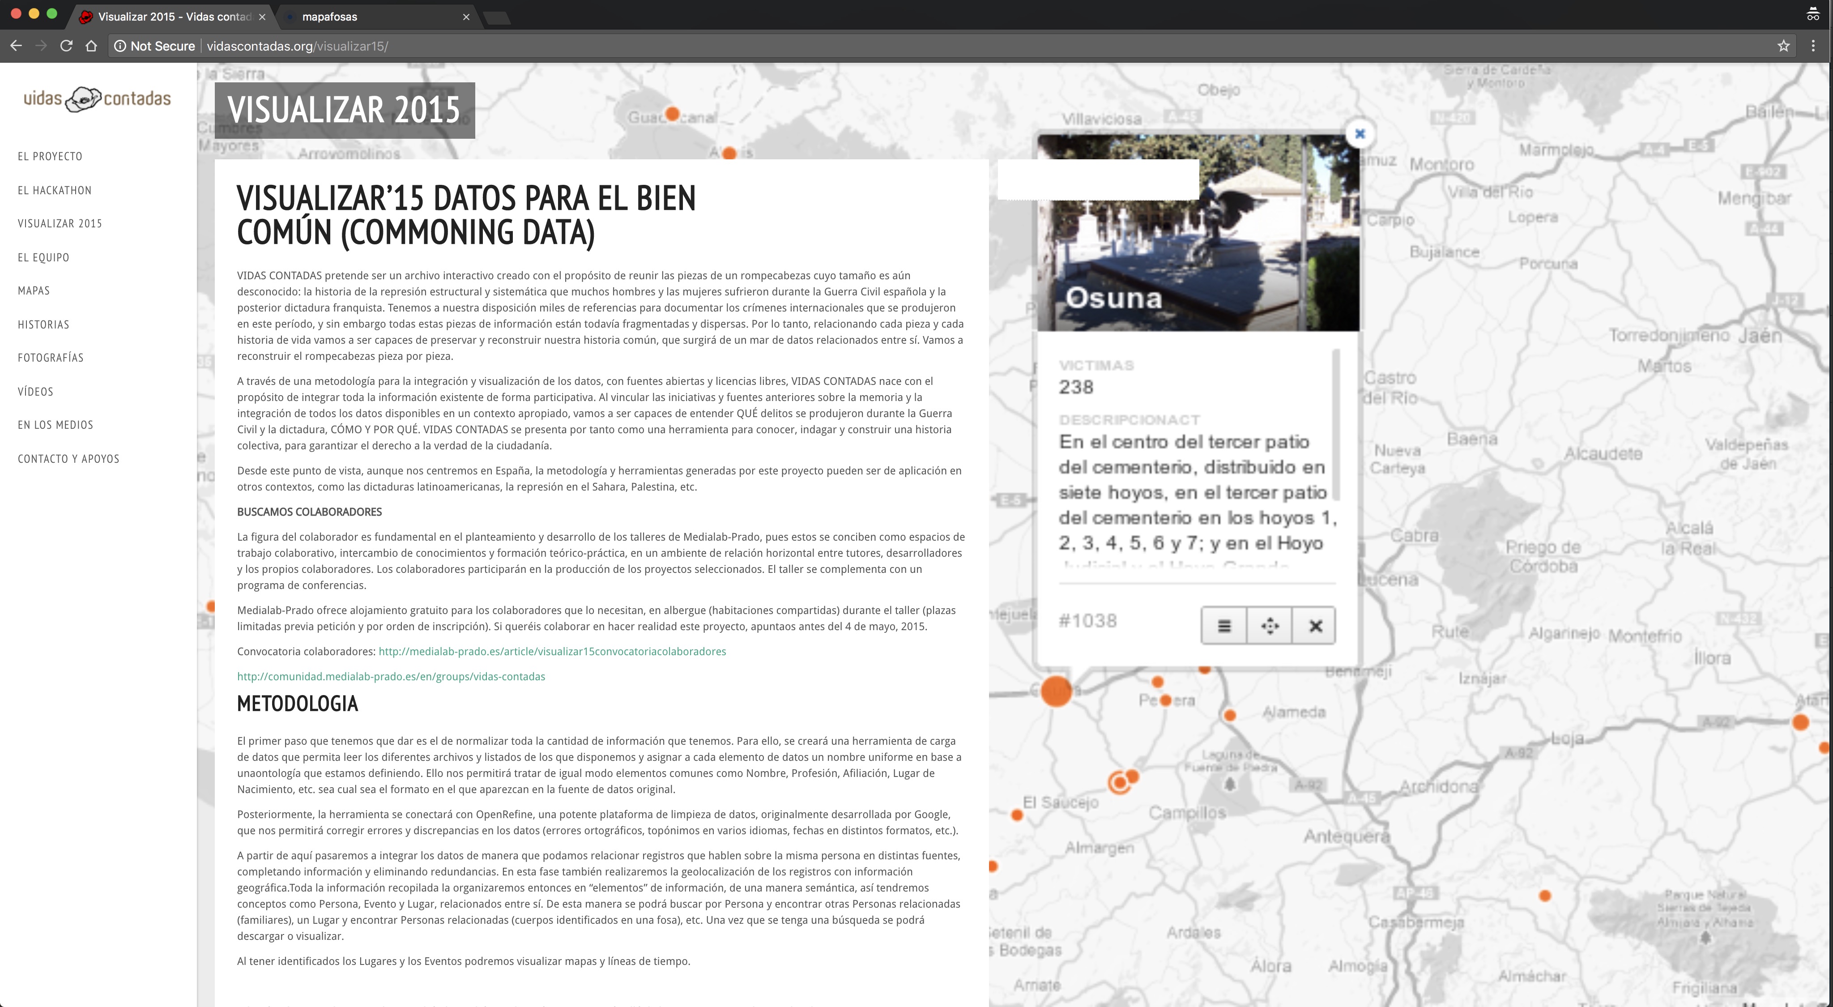Click Antequera label on map
Screen dimensions: 1833x1007
pos(1346,836)
